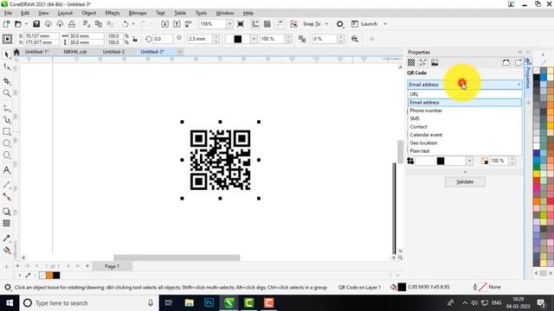554x311 pixels.
Task: Click the Full-screen preview icon
Action: click(241, 24)
